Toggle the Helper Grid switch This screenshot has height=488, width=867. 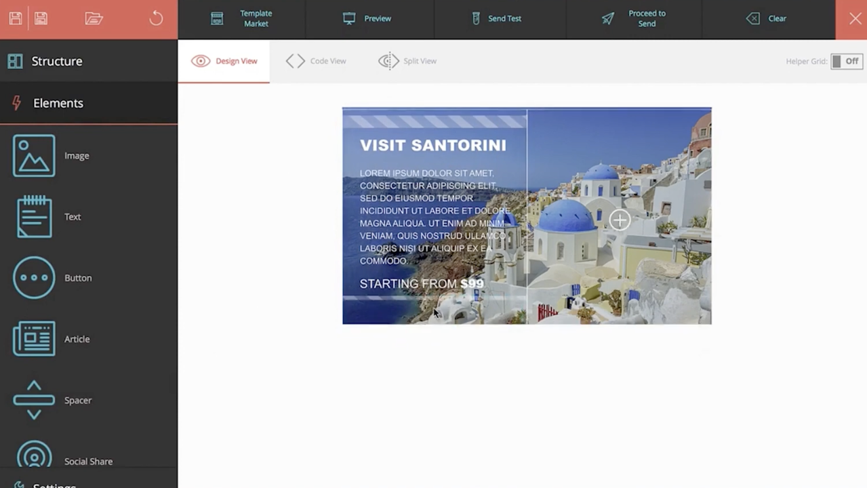846,61
